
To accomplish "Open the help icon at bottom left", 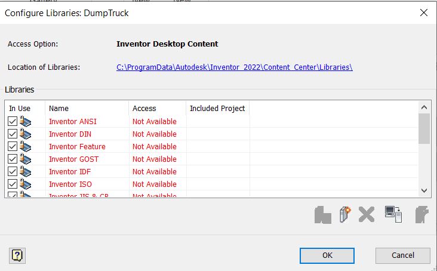I will click(x=17, y=255).
